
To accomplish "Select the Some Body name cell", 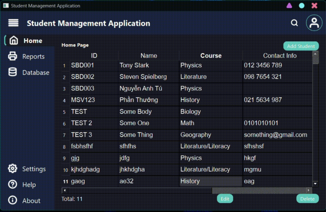I will pyautogui.click(x=149, y=112).
